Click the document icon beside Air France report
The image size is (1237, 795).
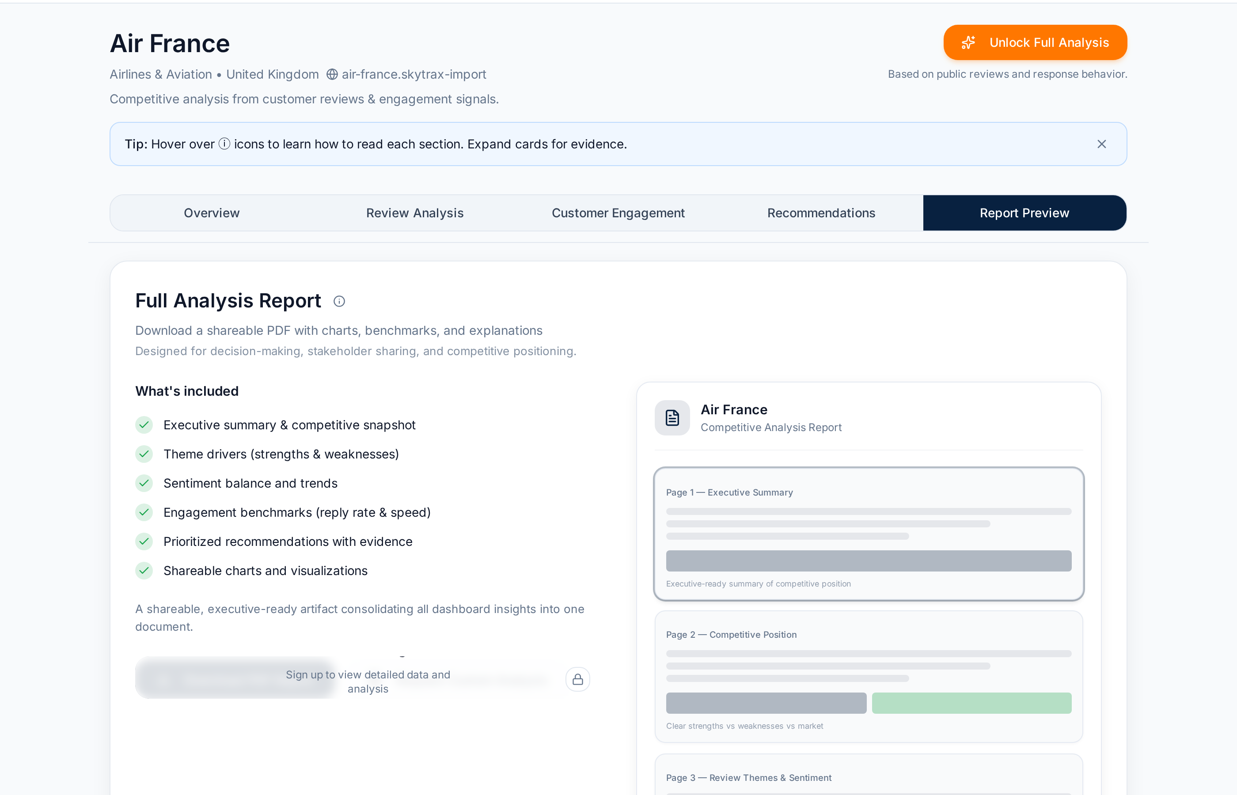click(672, 418)
